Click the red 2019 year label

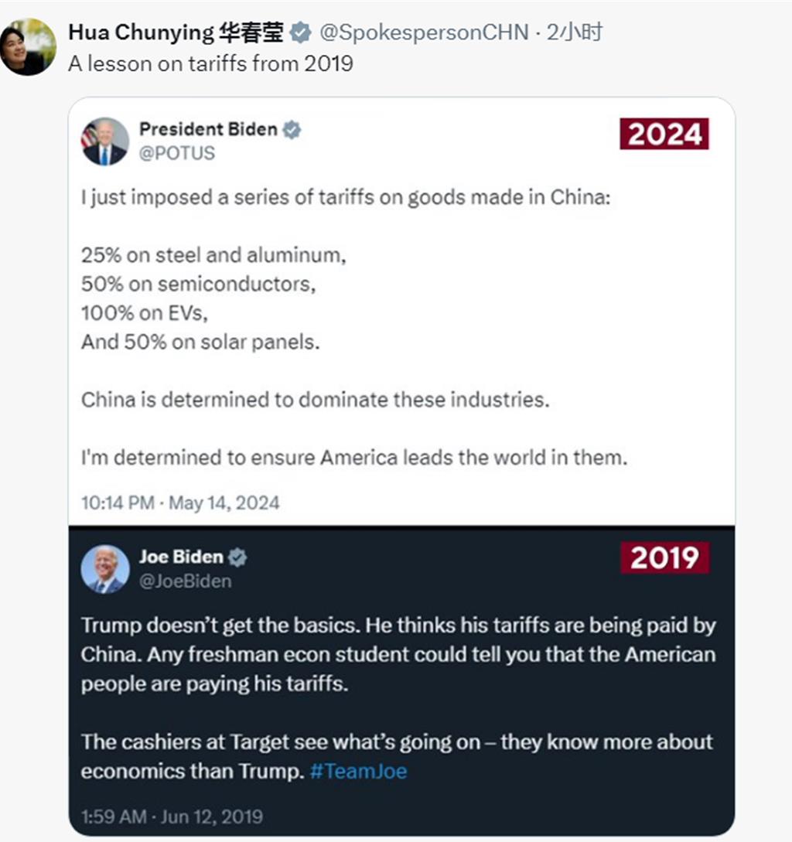664,557
